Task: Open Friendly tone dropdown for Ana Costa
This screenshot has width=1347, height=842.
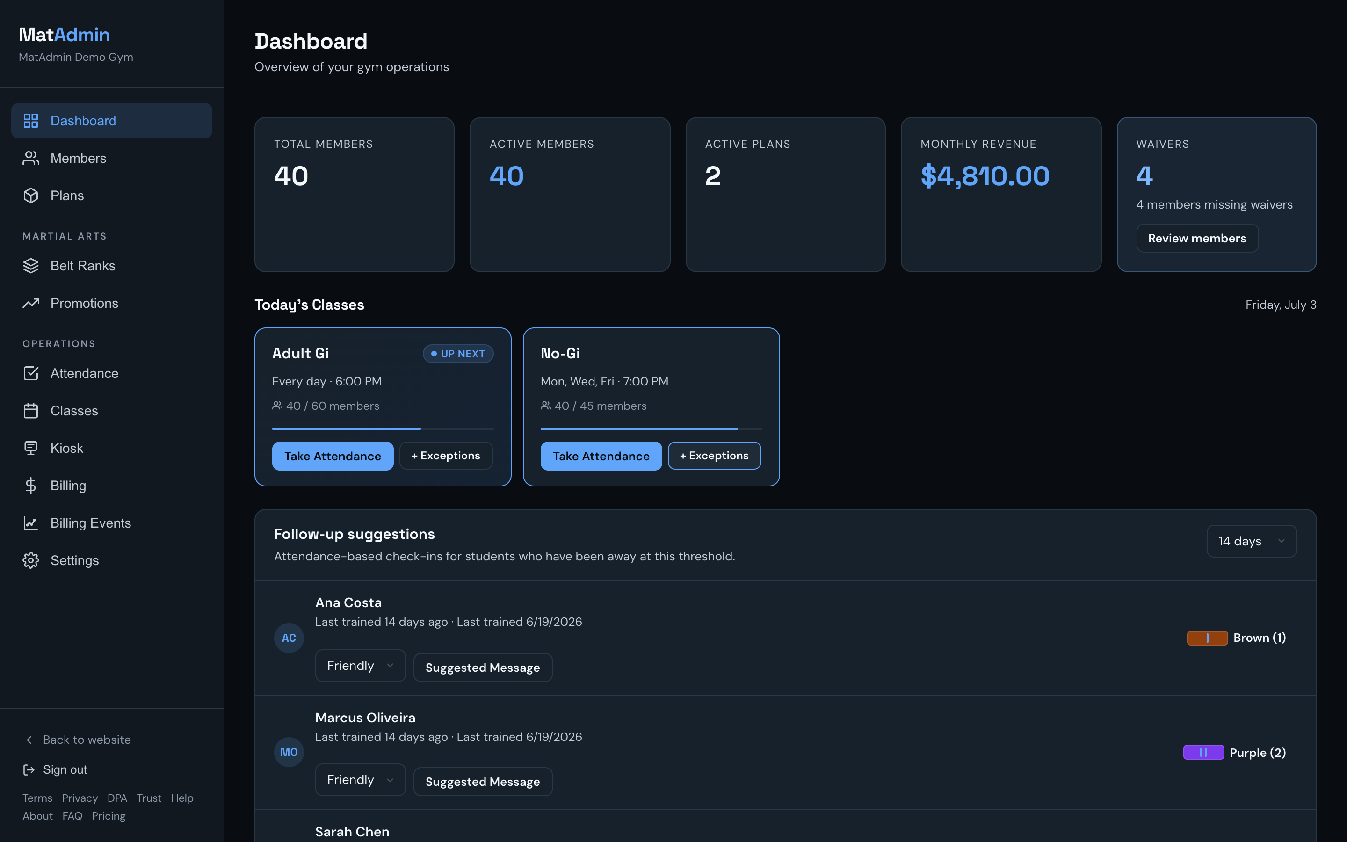Action: (x=360, y=666)
